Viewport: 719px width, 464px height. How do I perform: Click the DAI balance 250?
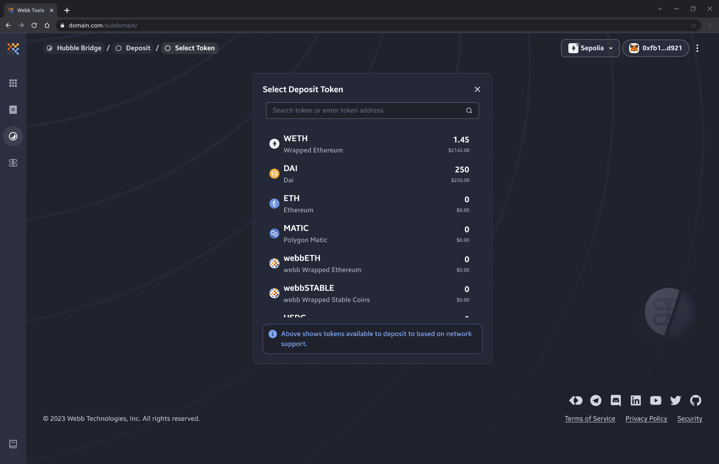pos(462,170)
